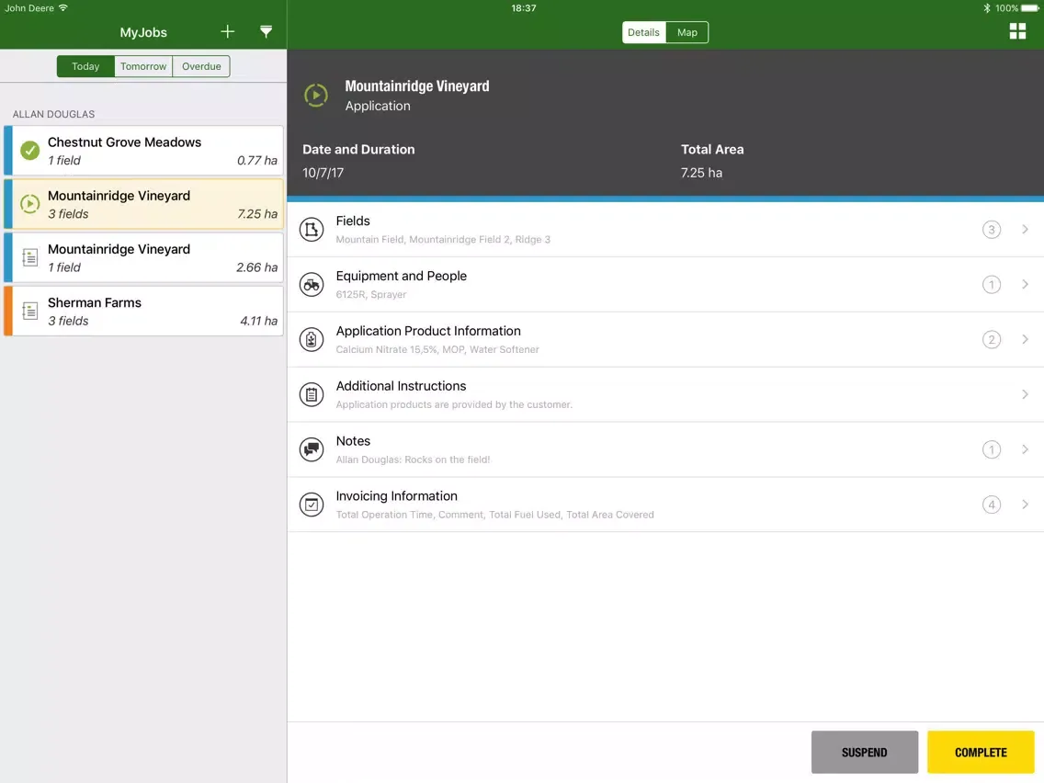1044x783 pixels.
Task: Expand the Notes row chevron
Action: tap(1026, 450)
